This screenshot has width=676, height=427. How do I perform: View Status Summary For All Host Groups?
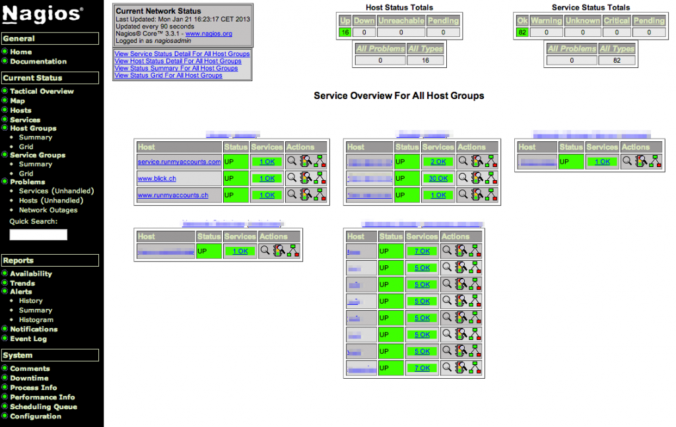click(176, 68)
